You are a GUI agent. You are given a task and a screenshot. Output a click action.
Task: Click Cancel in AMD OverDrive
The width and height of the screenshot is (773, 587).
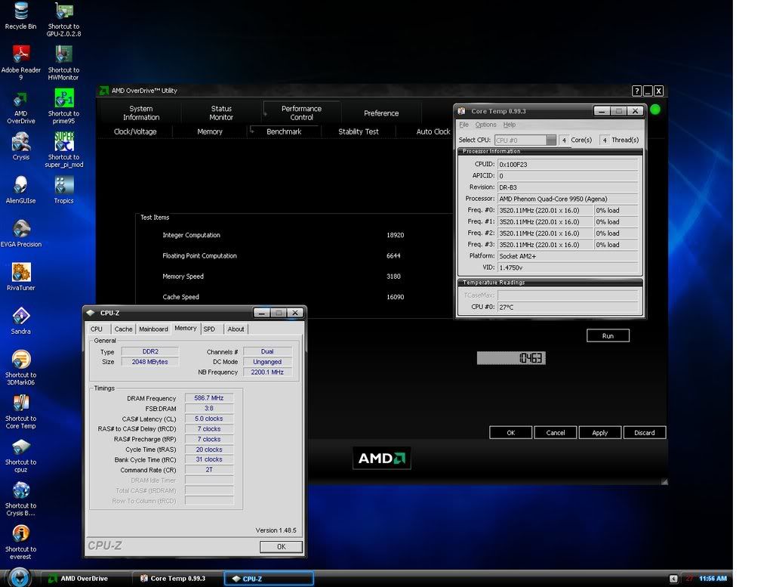pyautogui.click(x=556, y=433)
